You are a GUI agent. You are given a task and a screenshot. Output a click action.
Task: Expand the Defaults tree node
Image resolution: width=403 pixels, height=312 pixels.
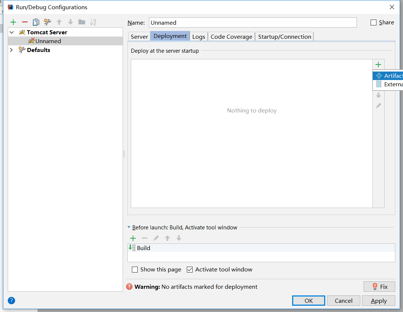click(x=11, y=50)
